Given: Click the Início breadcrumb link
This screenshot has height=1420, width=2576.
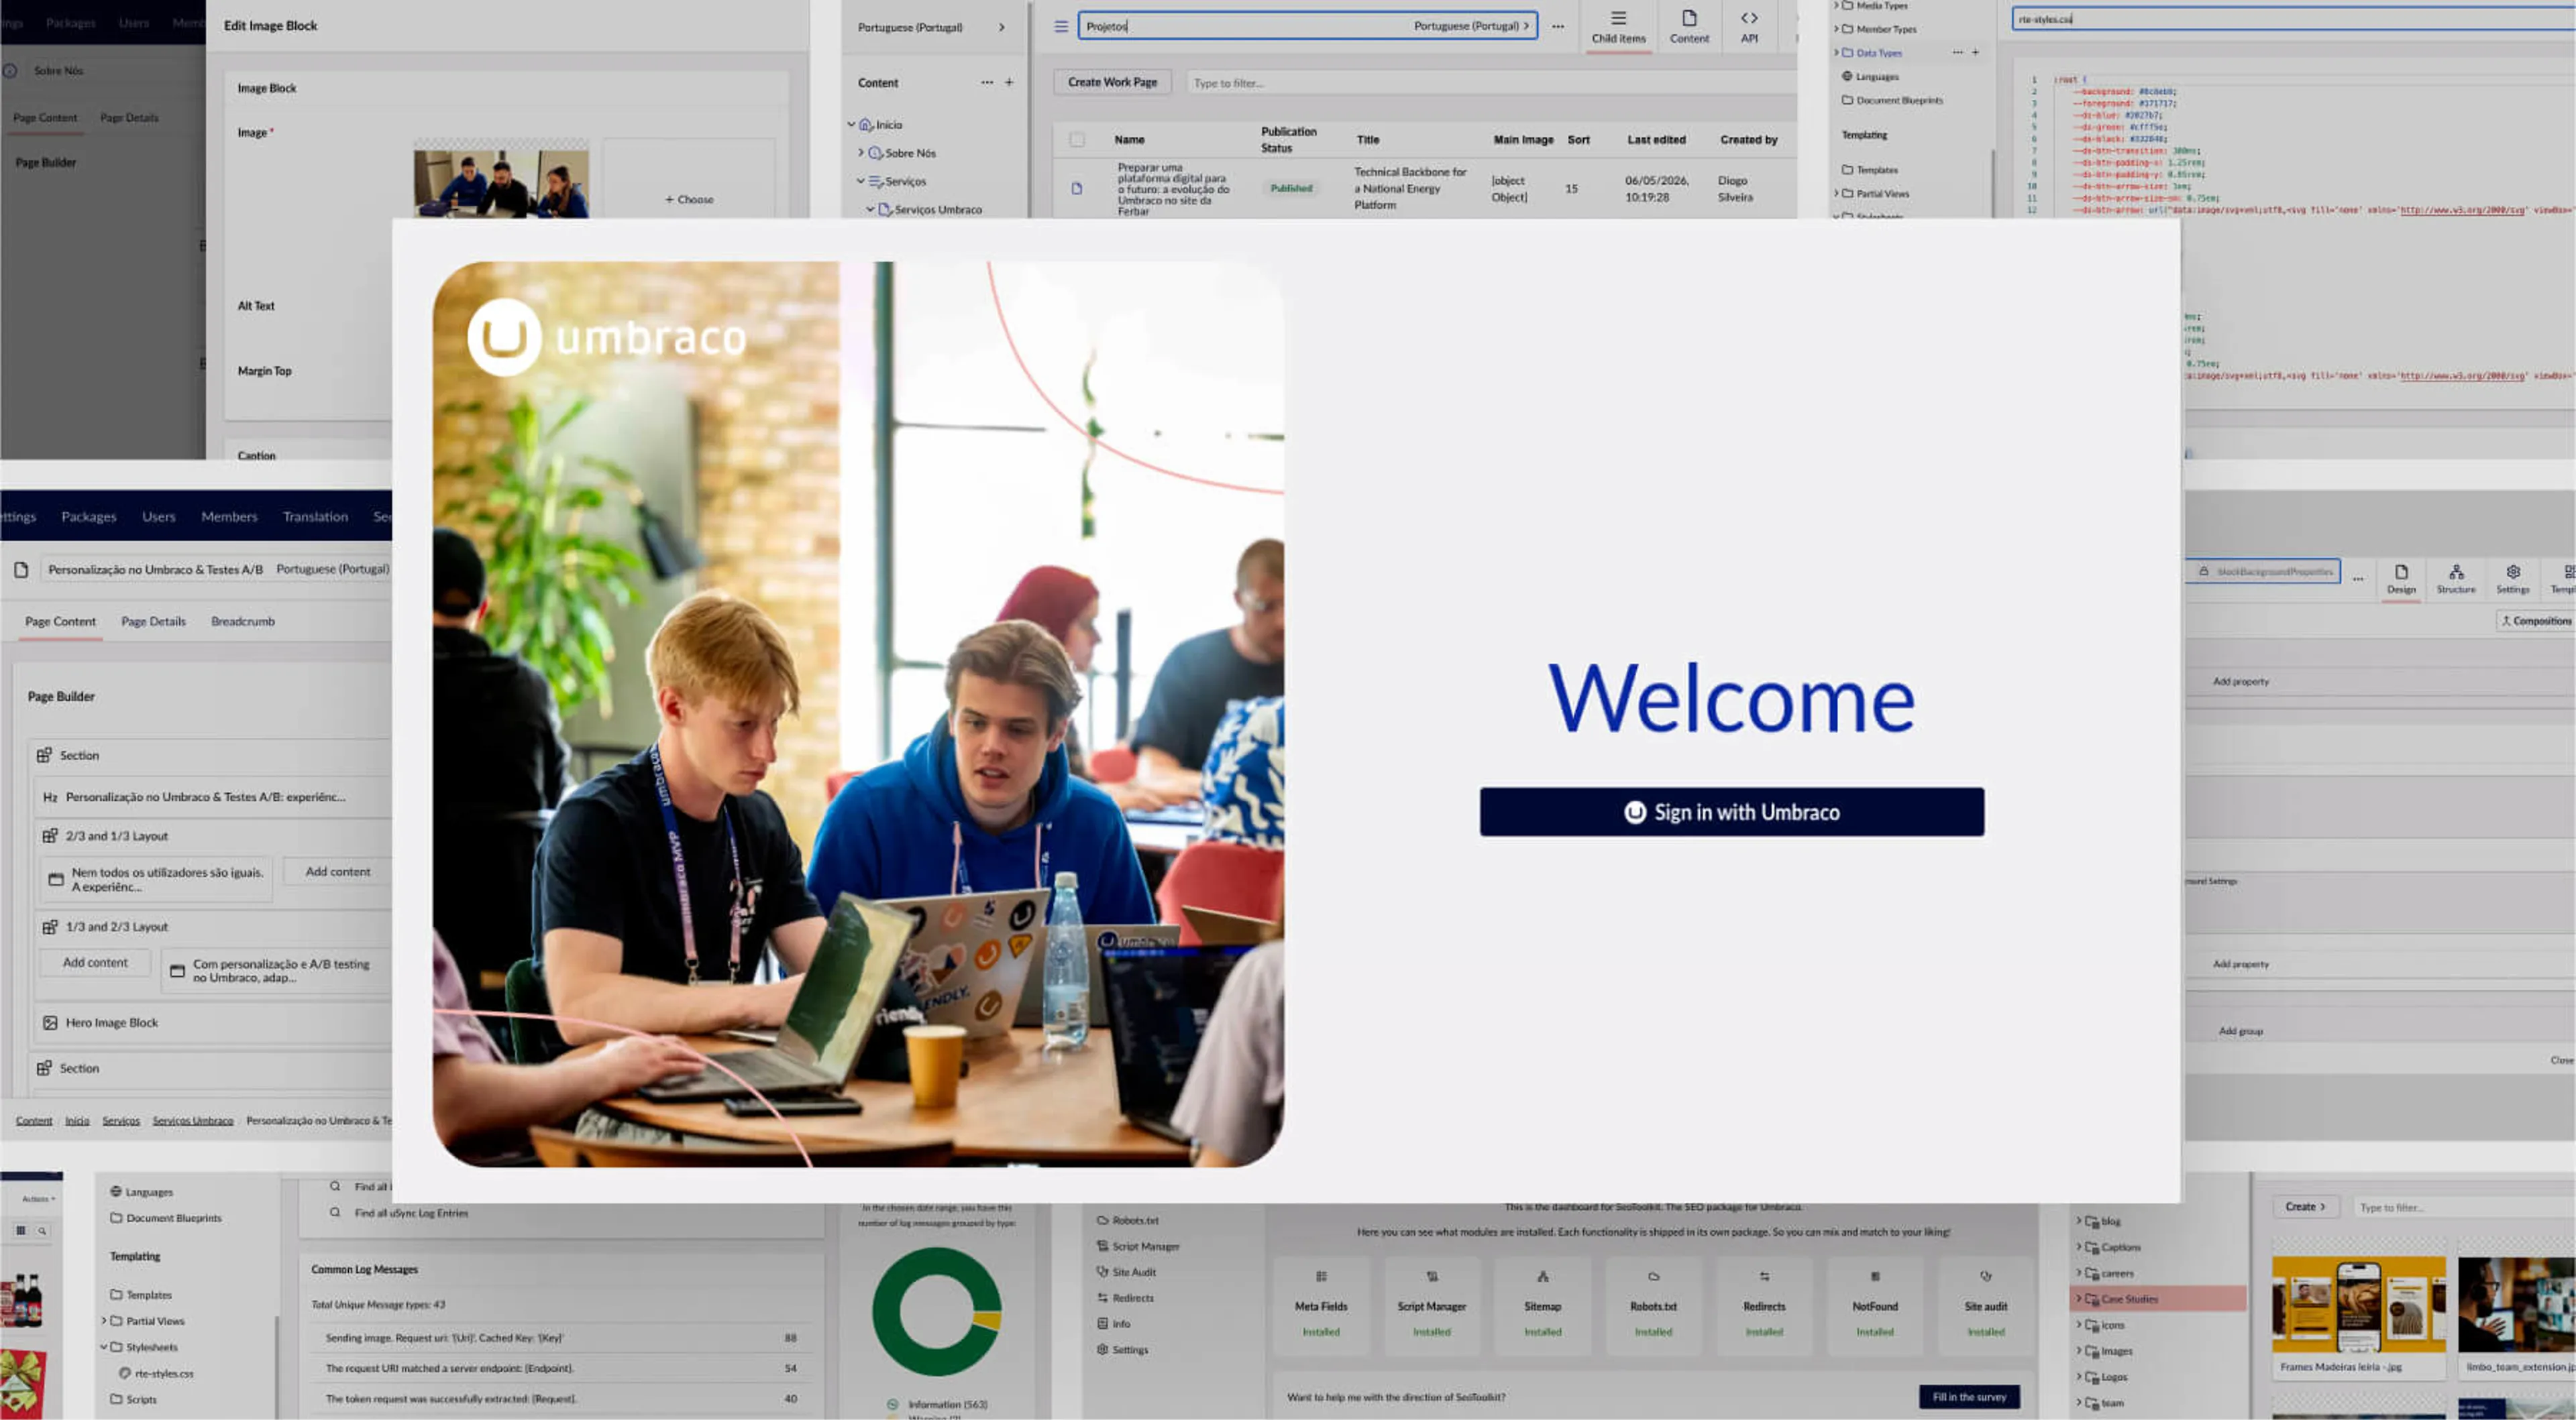Looking at the screenshot, I should 77,1120.
